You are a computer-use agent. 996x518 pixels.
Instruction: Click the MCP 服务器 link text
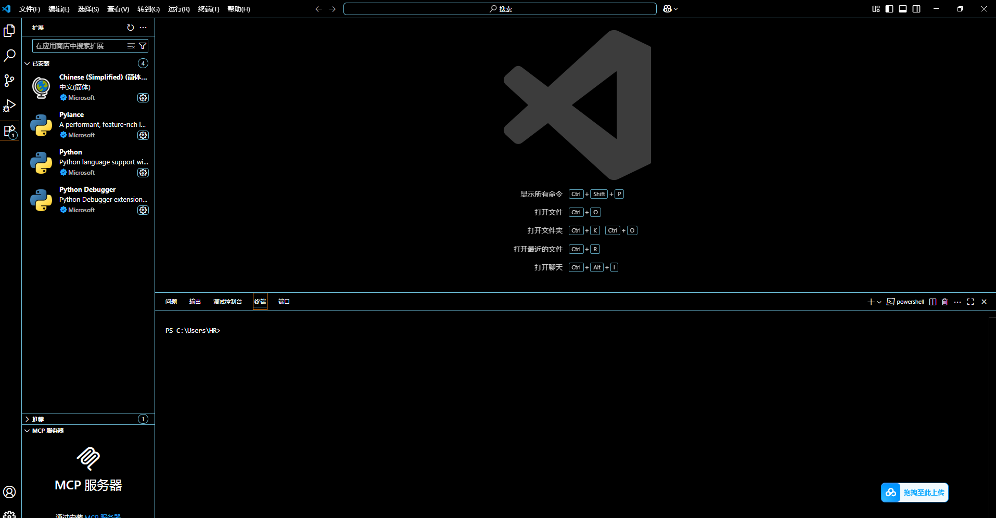click(103, 516)
